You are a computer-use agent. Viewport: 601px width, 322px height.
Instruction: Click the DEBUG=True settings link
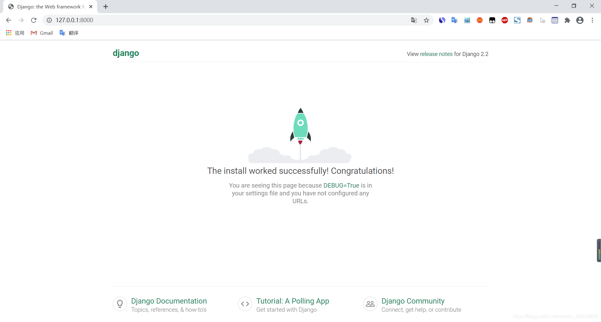coord(341,185)
